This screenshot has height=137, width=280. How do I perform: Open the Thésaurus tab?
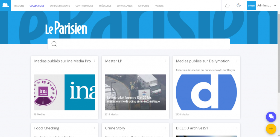click(105, 6)
